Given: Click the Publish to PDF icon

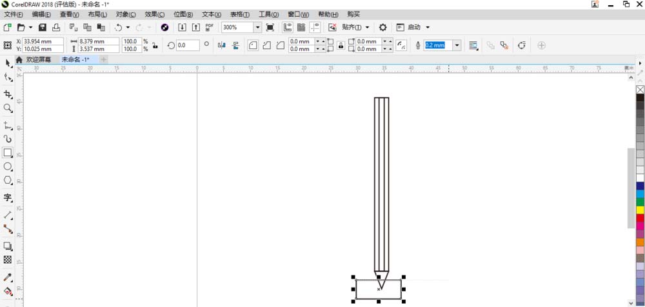Looking at the screenshot, I should pyautogui.click(x=210, y=28).
